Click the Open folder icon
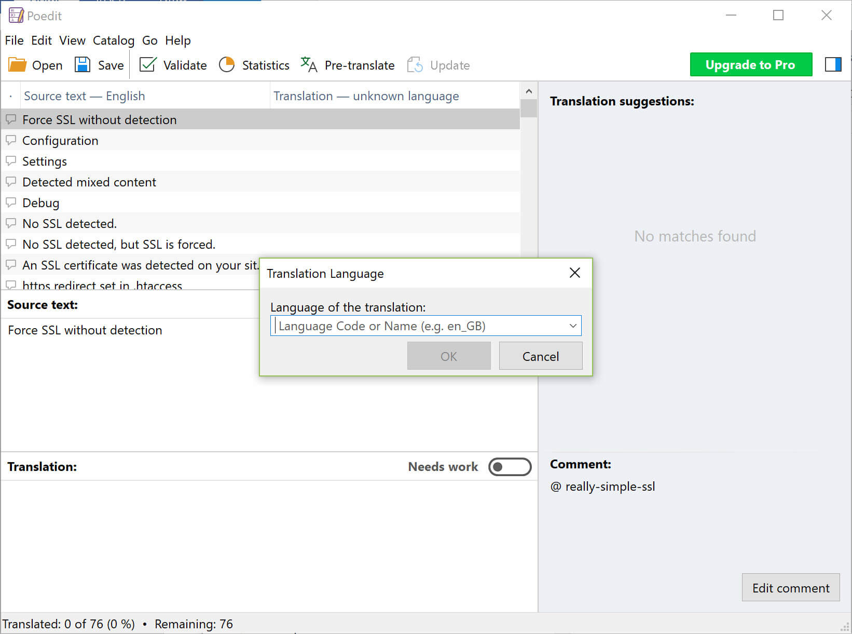The height and width of the screenshot is (634, 852). [17, 65]
